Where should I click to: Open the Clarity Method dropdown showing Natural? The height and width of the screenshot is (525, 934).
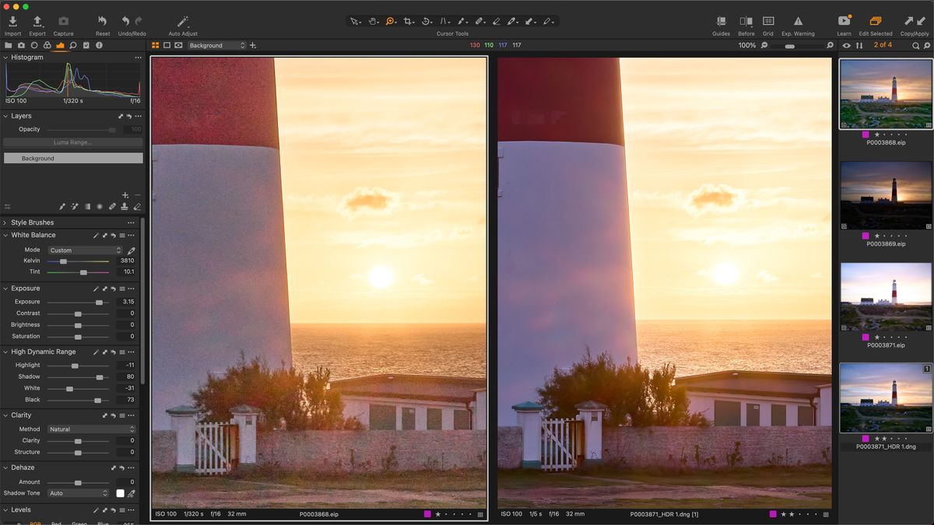pos(90,429)
